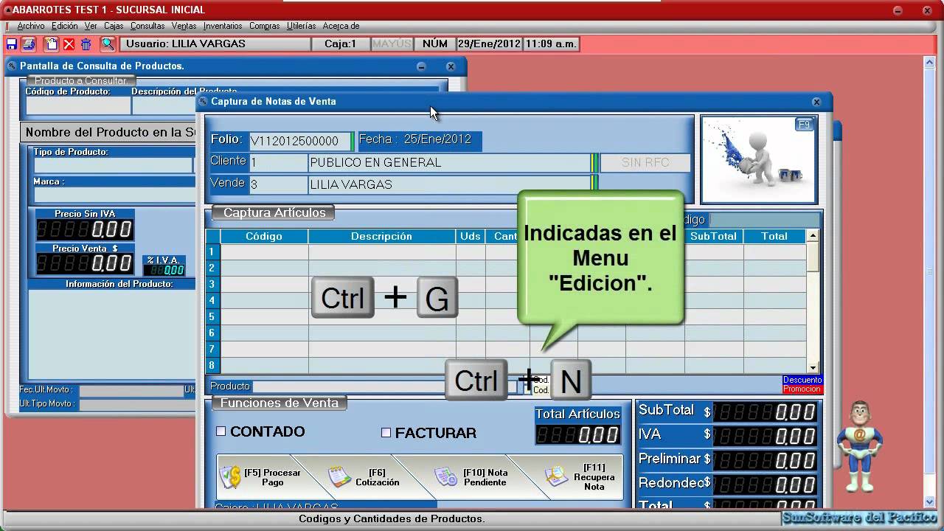Screen dimensions: 944x531
Task: Click the Fecha 25/Ene/2012 date field
Action: 420,140
